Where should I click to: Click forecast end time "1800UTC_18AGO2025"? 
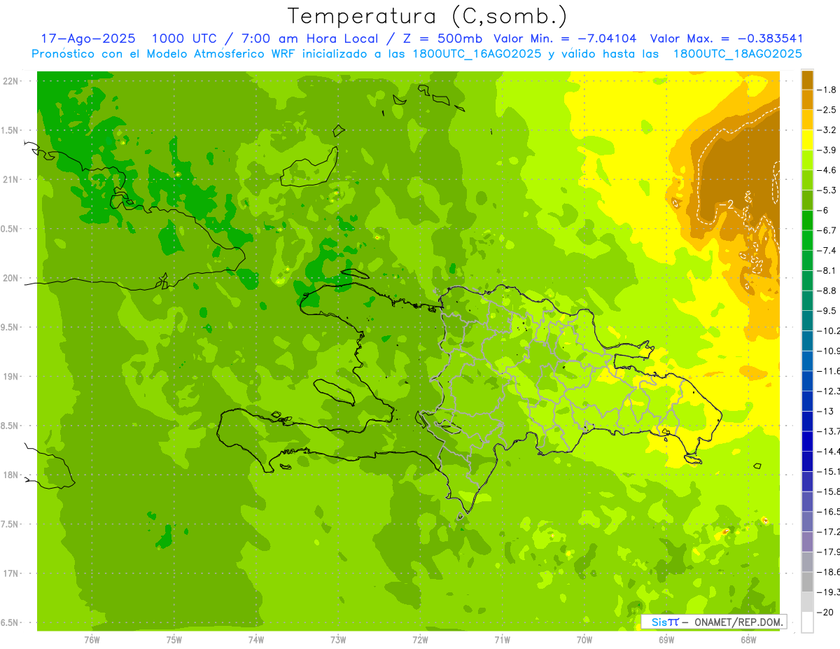[737, 53]
